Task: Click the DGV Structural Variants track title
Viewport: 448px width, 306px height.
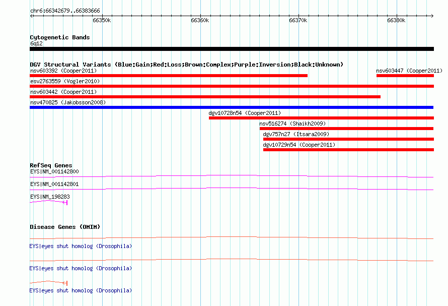Action: (x=187, y=65)
